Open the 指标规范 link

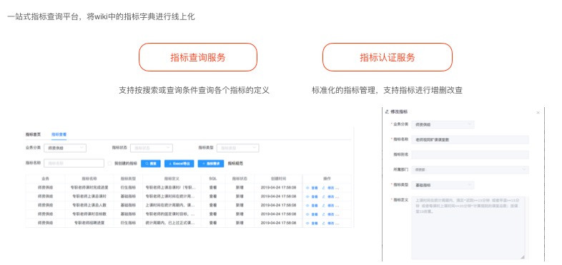(235, 164)
